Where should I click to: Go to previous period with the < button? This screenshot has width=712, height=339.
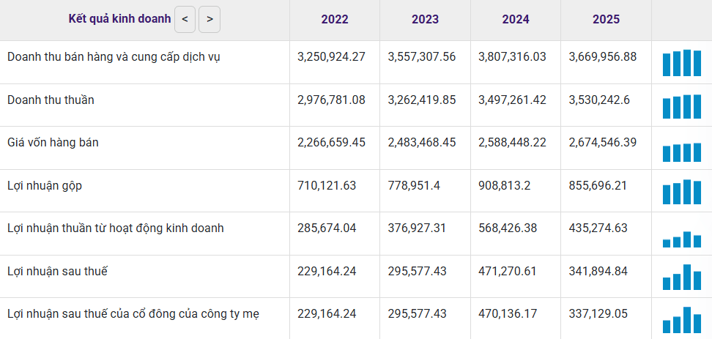[185, 20]
